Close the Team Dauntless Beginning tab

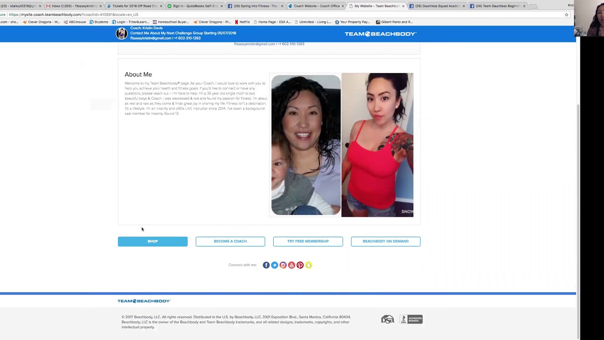tap(524, 6)
